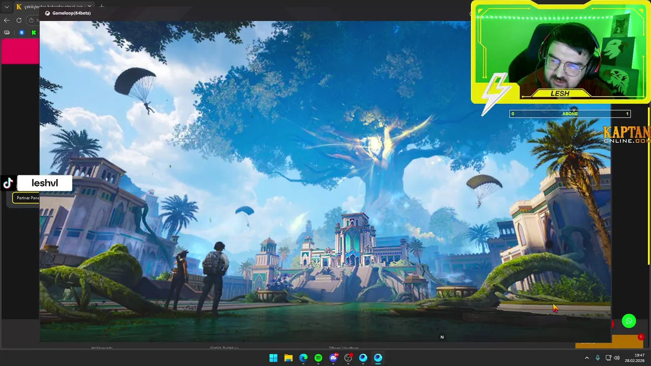Click the microphone tray icon
Viewport: 651px width, 366px height.
click(598, 358)
